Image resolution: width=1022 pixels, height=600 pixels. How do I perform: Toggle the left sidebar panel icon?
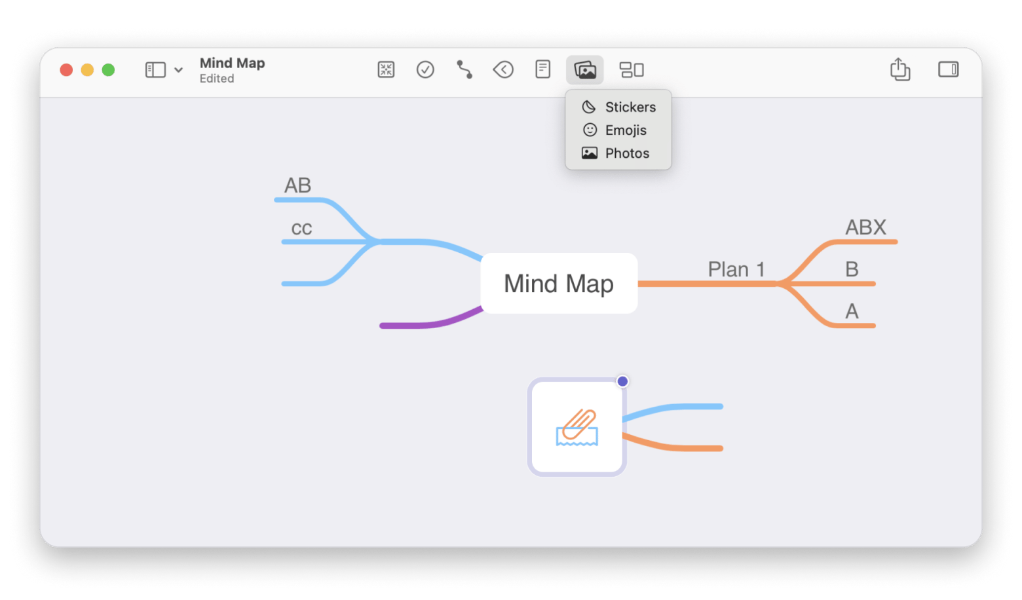point(155,70)
